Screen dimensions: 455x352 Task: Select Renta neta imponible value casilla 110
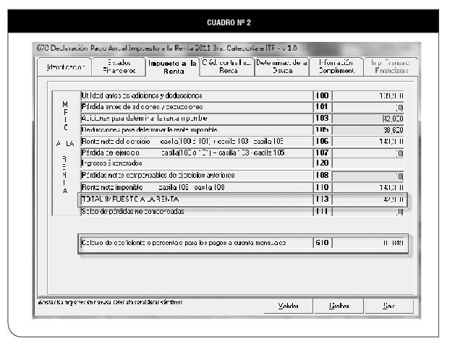(x=368, y=188)
